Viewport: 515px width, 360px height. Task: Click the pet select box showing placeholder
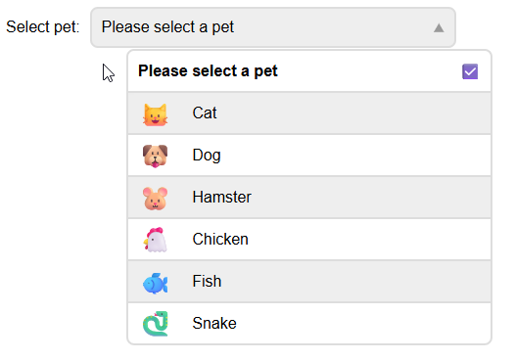(273, 27)
